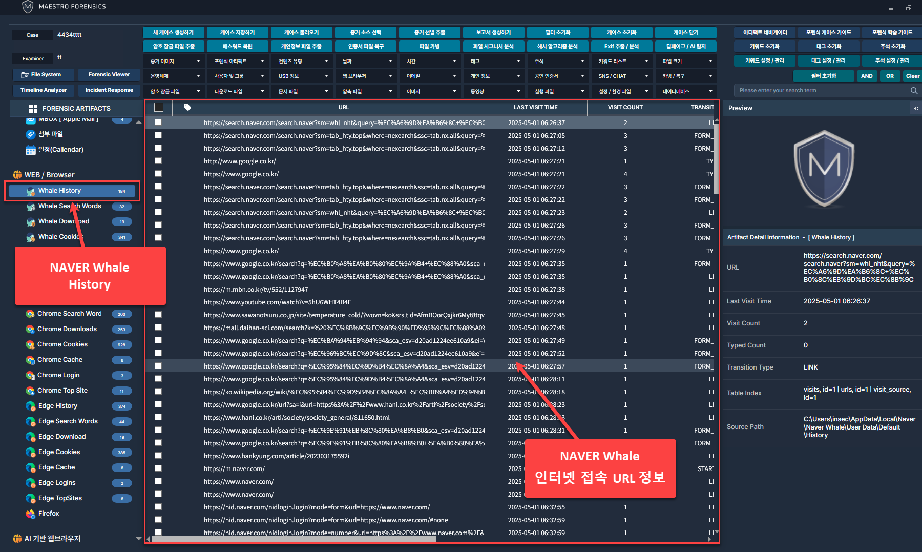
Task: Click the Whale History browser icon
Action: (31, 191)
